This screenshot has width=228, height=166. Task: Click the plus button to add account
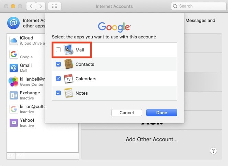[11, 156]
